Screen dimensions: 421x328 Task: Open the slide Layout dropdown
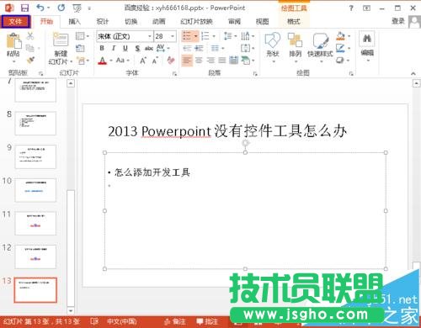[82, 36]
